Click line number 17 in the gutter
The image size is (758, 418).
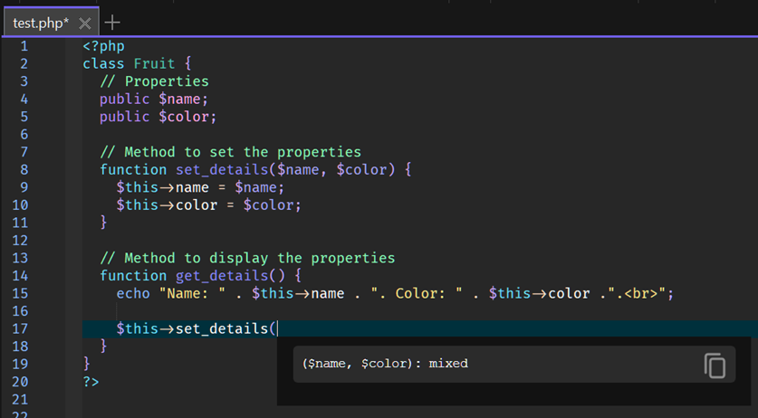pos(20,329)
